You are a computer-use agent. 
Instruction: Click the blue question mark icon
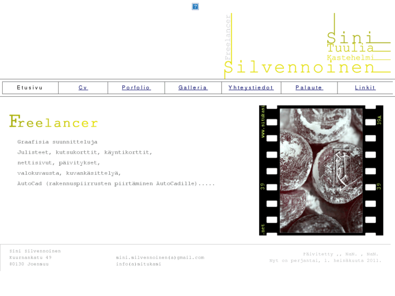pos(195,7)
